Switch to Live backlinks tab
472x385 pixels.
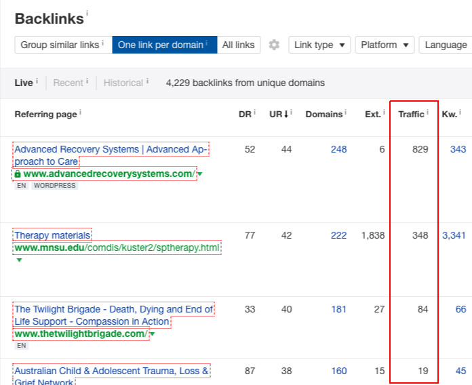tap(24, 83)
